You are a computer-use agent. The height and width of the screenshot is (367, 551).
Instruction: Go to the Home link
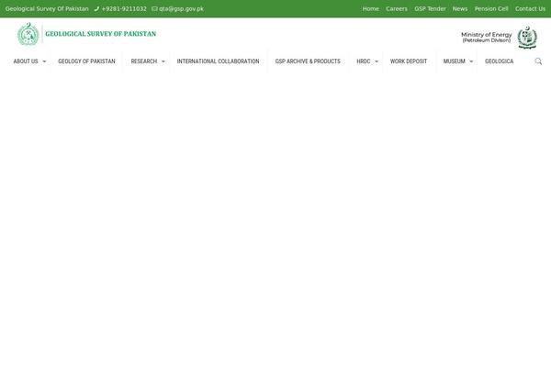371,9
